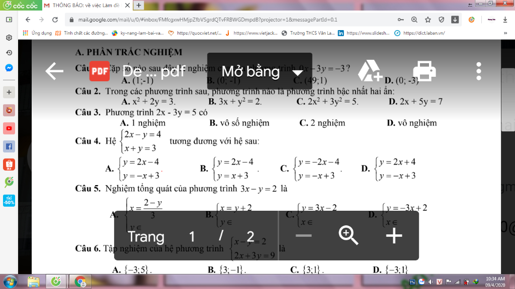Print the PDF document
Screen dimensions: 515x289
click(x=424, y=71)
